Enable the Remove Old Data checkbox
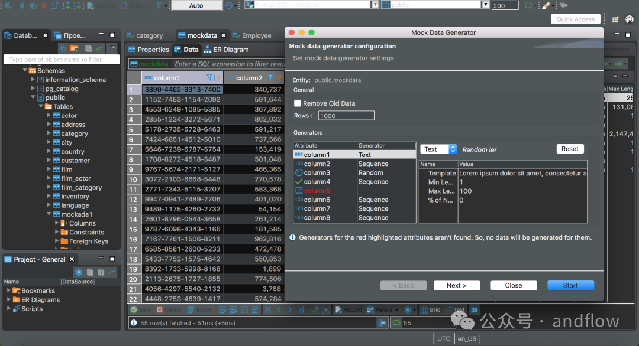 pos(298,103)
